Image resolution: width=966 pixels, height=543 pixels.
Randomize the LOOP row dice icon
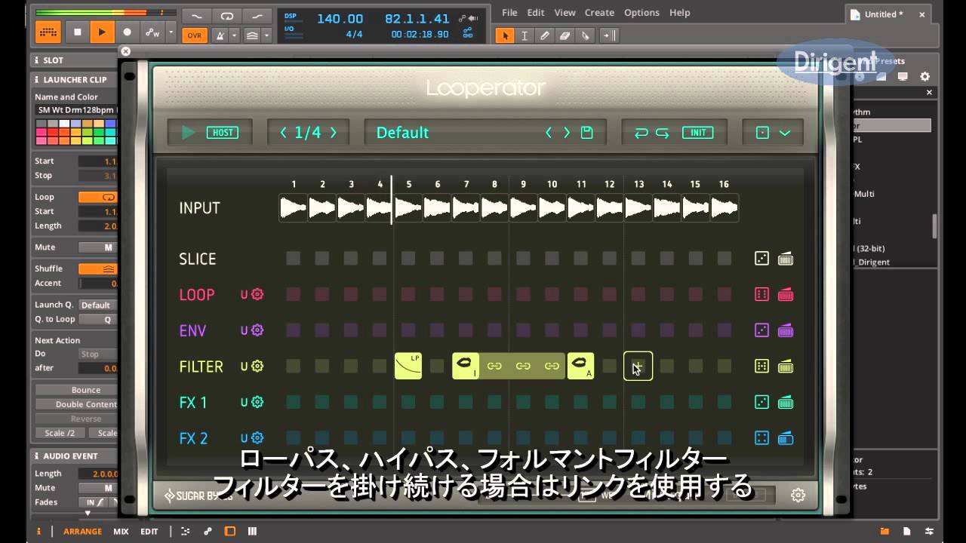[x=762, y=294]
